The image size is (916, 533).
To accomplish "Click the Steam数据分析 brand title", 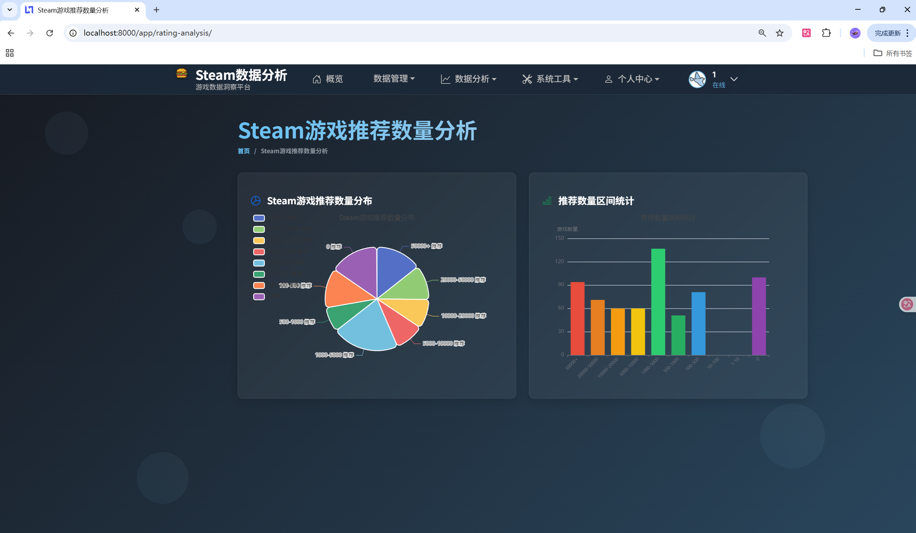I will [x=241, y=75].
